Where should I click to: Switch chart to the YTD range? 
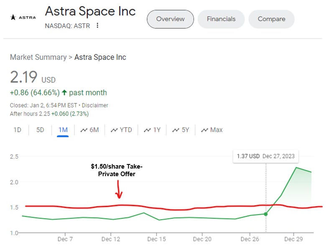point(121,130)
